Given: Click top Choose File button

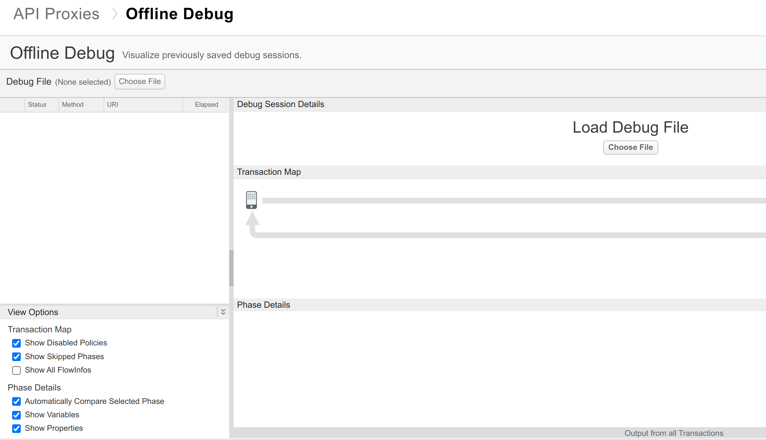Looking at the screenshot, I should point(139,81).
